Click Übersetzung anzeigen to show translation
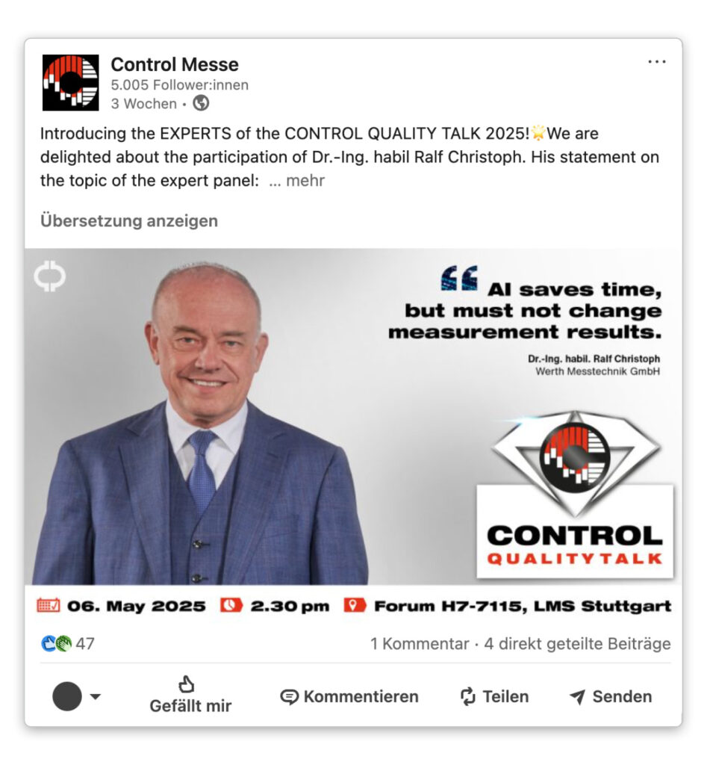Viewport: 710px width, 765px height. point(128,220)
